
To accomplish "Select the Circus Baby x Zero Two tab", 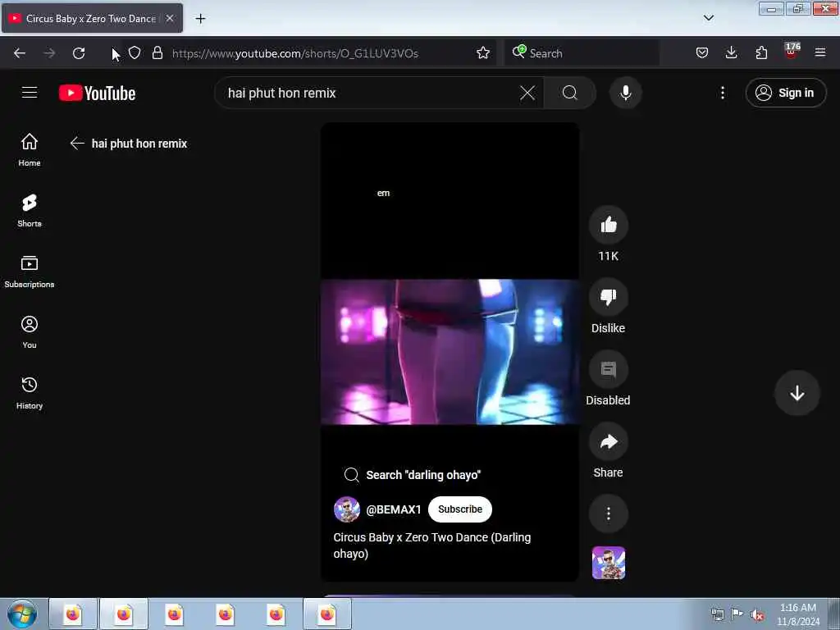I will [x=92, y=19].
